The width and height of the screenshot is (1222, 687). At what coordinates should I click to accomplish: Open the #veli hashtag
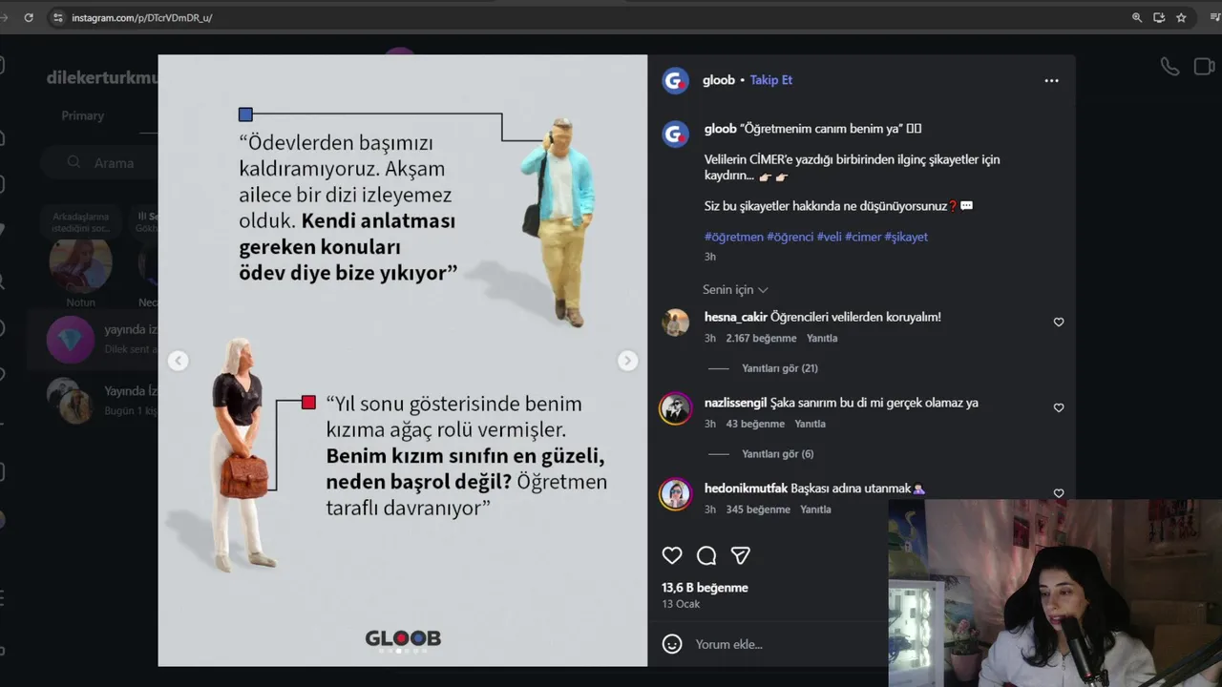(x=829, y=237)
